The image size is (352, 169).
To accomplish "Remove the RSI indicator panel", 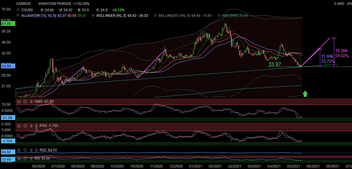I will click(19, 158).
